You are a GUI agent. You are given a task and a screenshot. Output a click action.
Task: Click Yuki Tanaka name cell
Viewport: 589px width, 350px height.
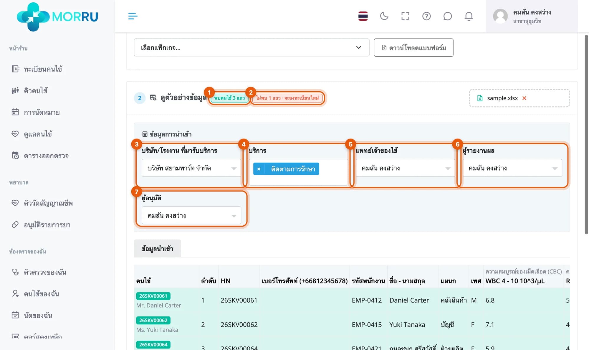click(x=407, y=325)
